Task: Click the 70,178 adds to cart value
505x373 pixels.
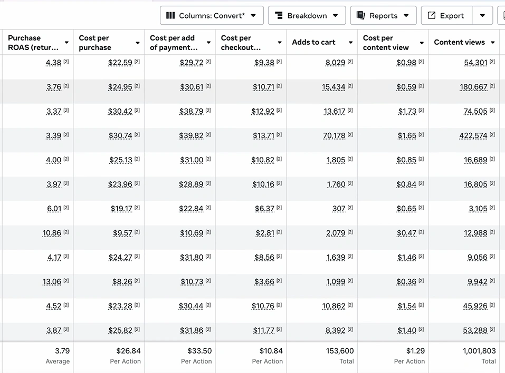Action: coord(334,136)
